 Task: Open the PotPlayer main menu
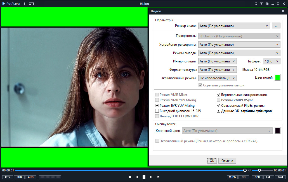click(11, 4)
